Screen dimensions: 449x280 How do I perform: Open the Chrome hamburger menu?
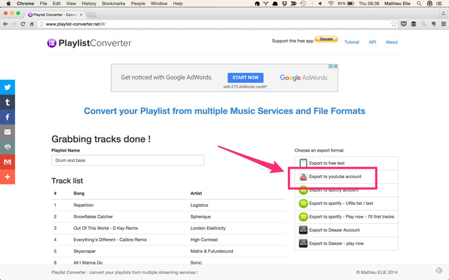(x=443, y=24)
